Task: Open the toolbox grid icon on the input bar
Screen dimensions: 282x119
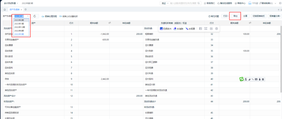Action: pos(263,79)
